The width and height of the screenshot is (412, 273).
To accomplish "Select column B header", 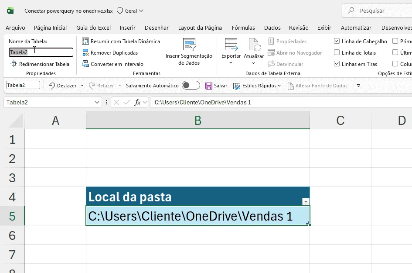I will tap(198, 120).
